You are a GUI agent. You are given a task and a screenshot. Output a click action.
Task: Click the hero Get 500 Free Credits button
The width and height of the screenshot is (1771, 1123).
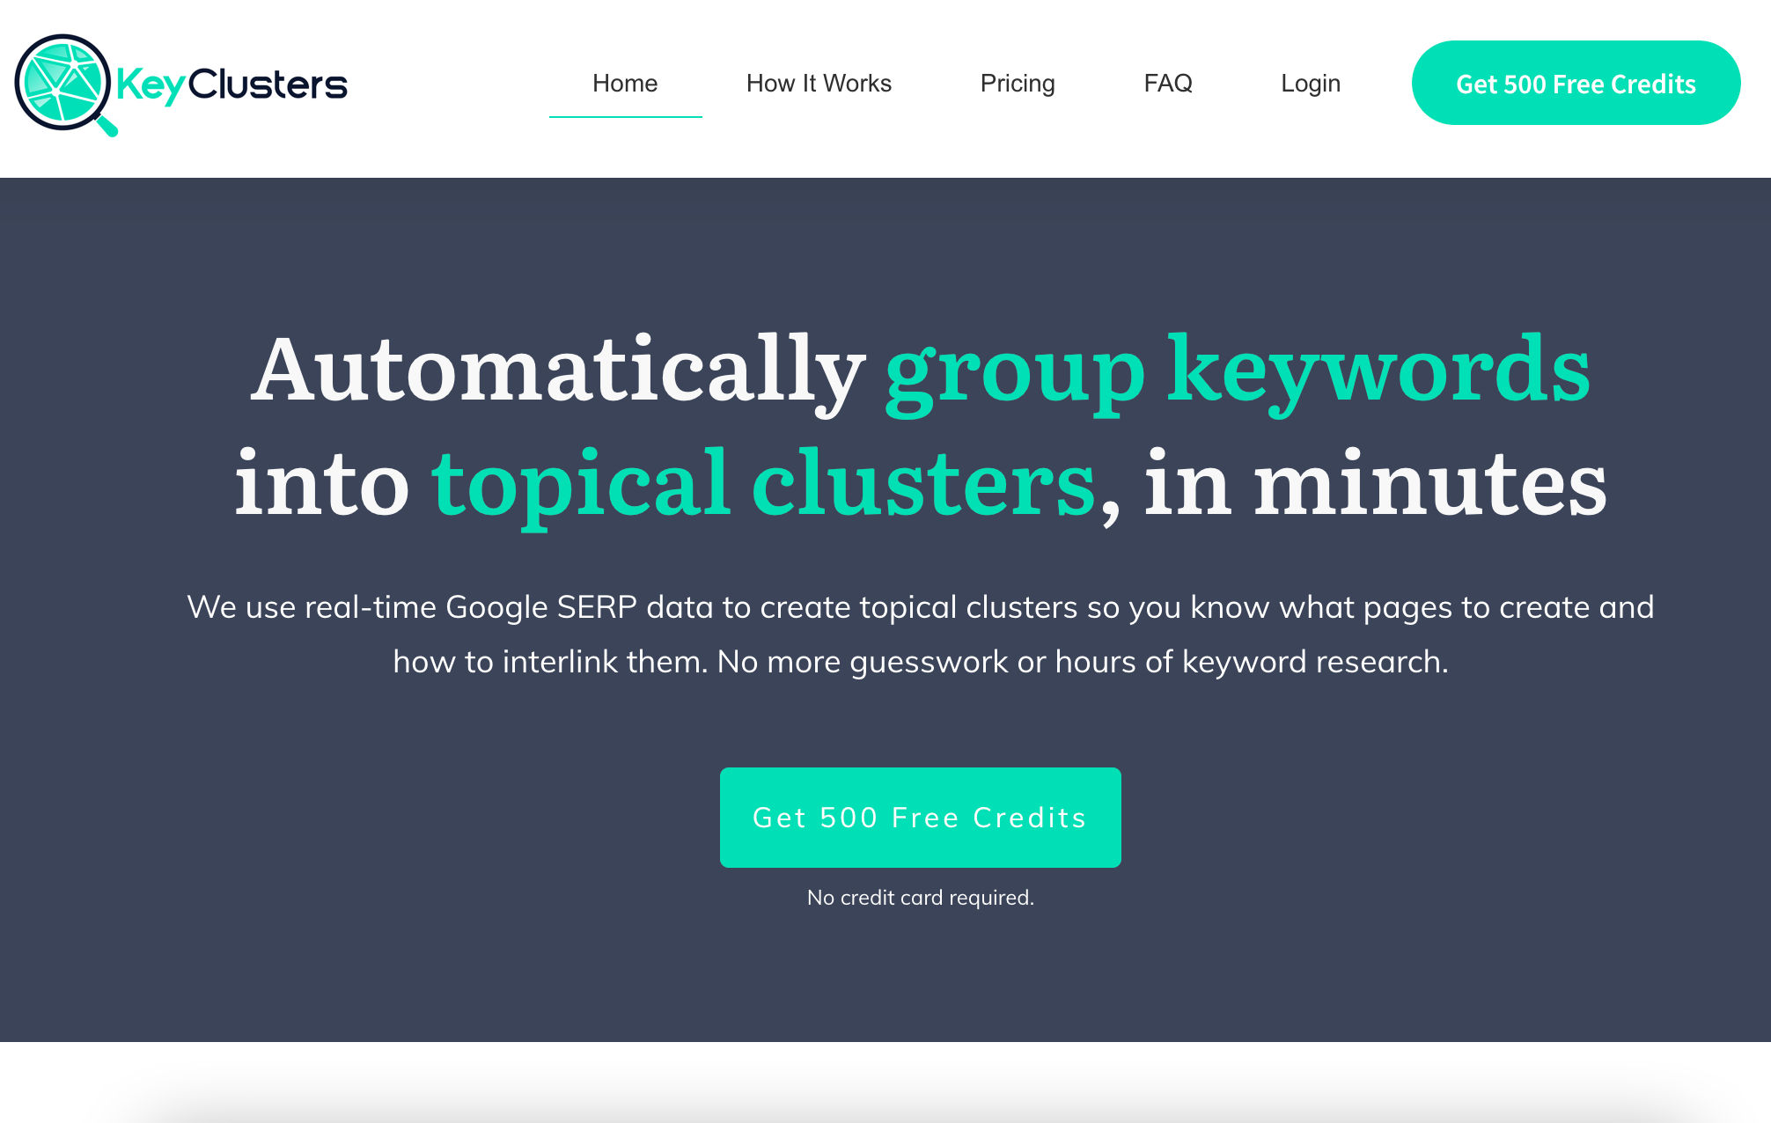920,818
